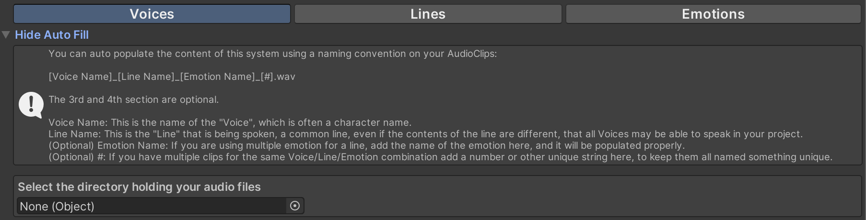Select the Emotions tab
This screenshot has width=866, height=220.
713,14
